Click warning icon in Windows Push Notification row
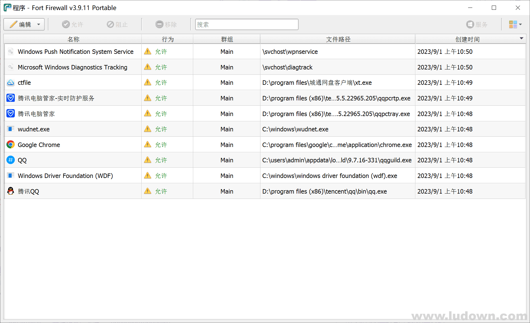 (x=147, y=51)
